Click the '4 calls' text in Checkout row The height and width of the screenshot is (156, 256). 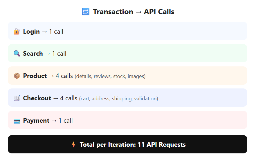[x=68, y=98]
